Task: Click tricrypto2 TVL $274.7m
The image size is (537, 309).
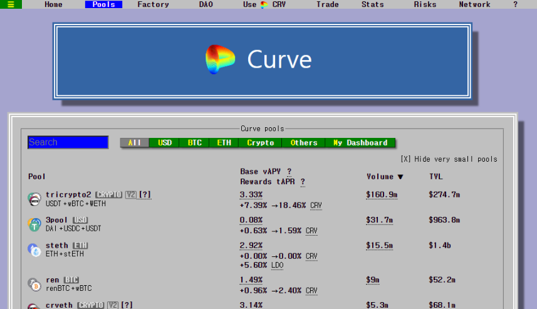Action: (x=444, y=194)
